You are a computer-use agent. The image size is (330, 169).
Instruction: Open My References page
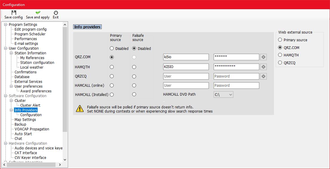click(x=32, y=58)
